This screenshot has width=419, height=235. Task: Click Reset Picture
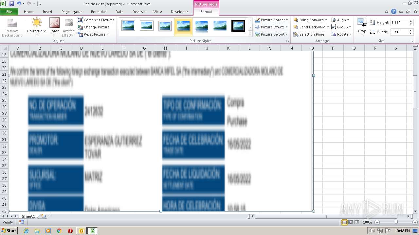(92, 34)
